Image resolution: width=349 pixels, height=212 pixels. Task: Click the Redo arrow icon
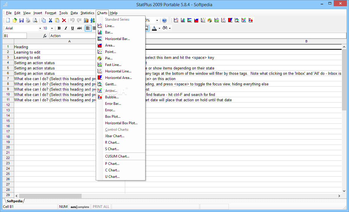(x=79, y=20)
